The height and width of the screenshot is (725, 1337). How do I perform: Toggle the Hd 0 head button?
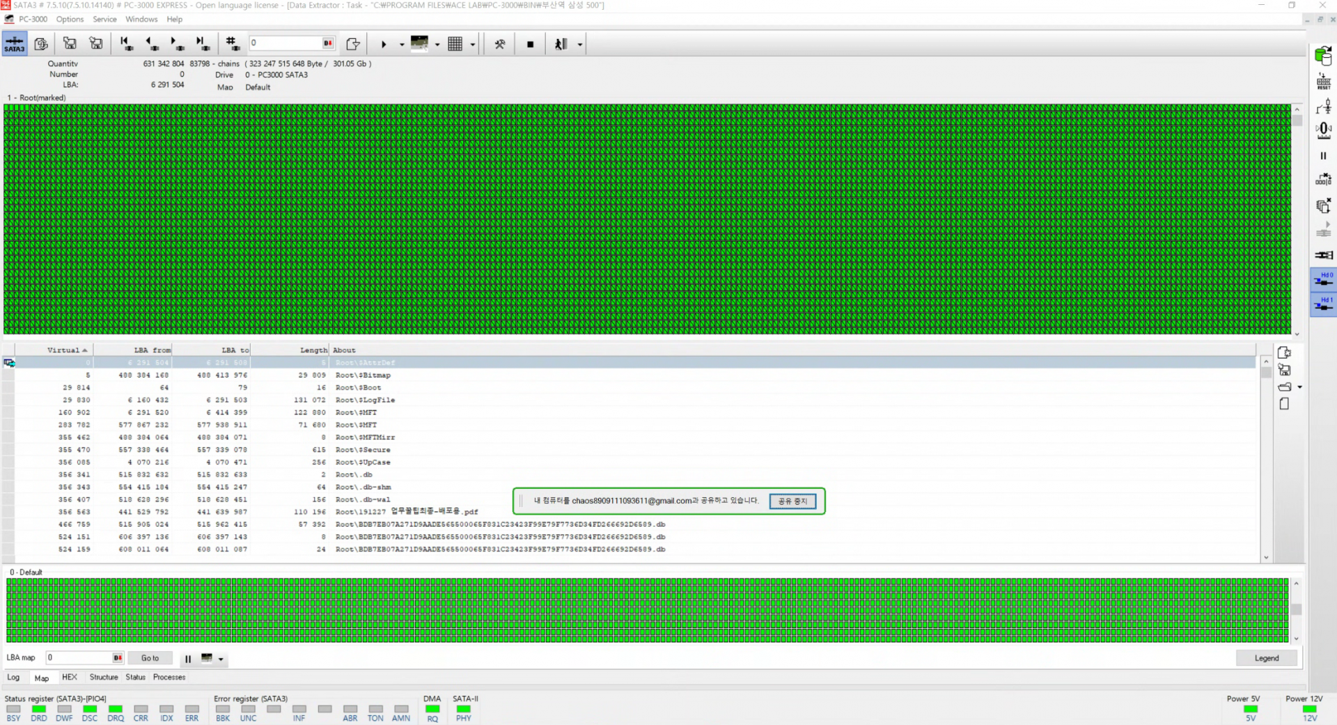tap(1323, 279)
